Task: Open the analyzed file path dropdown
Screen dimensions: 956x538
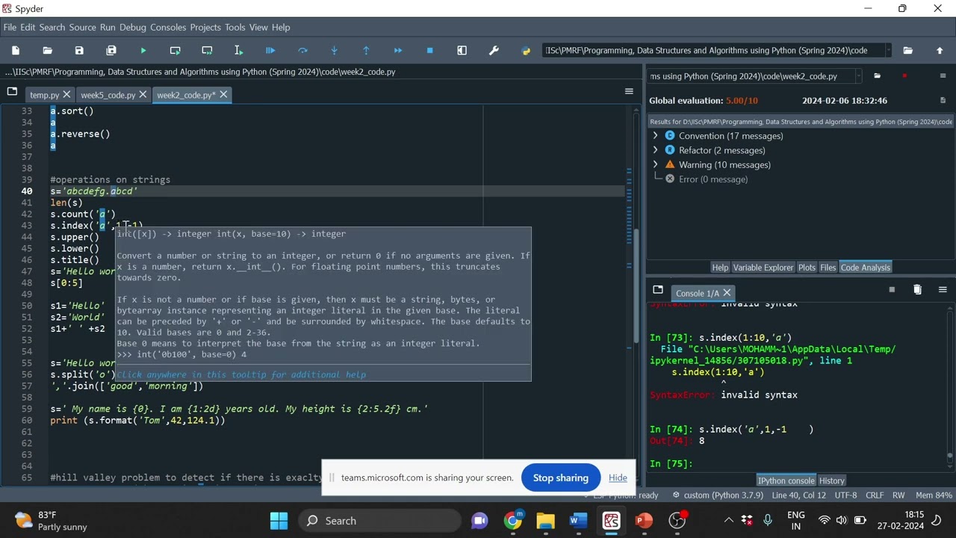Action: click(x=858, y=76)
